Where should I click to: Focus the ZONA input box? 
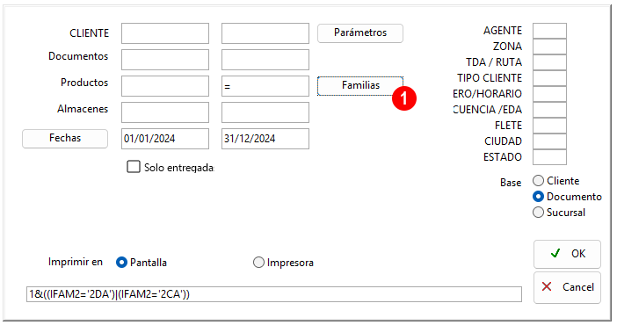pyautogui.click(x=549, y=47)
